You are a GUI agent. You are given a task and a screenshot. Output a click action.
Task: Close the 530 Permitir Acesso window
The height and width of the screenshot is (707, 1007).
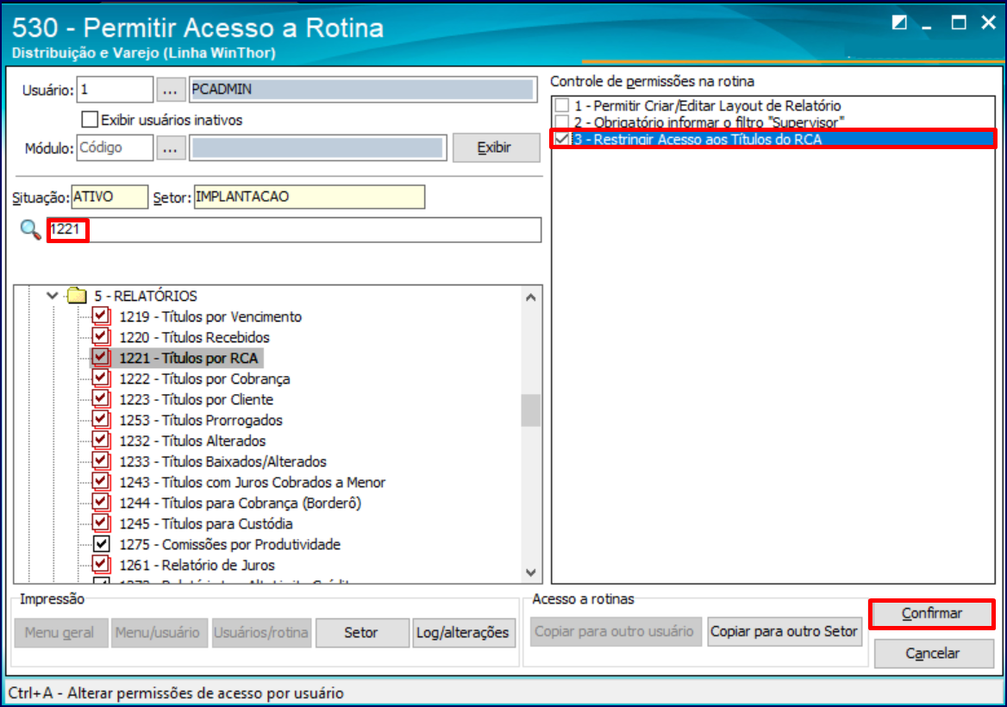988,22
